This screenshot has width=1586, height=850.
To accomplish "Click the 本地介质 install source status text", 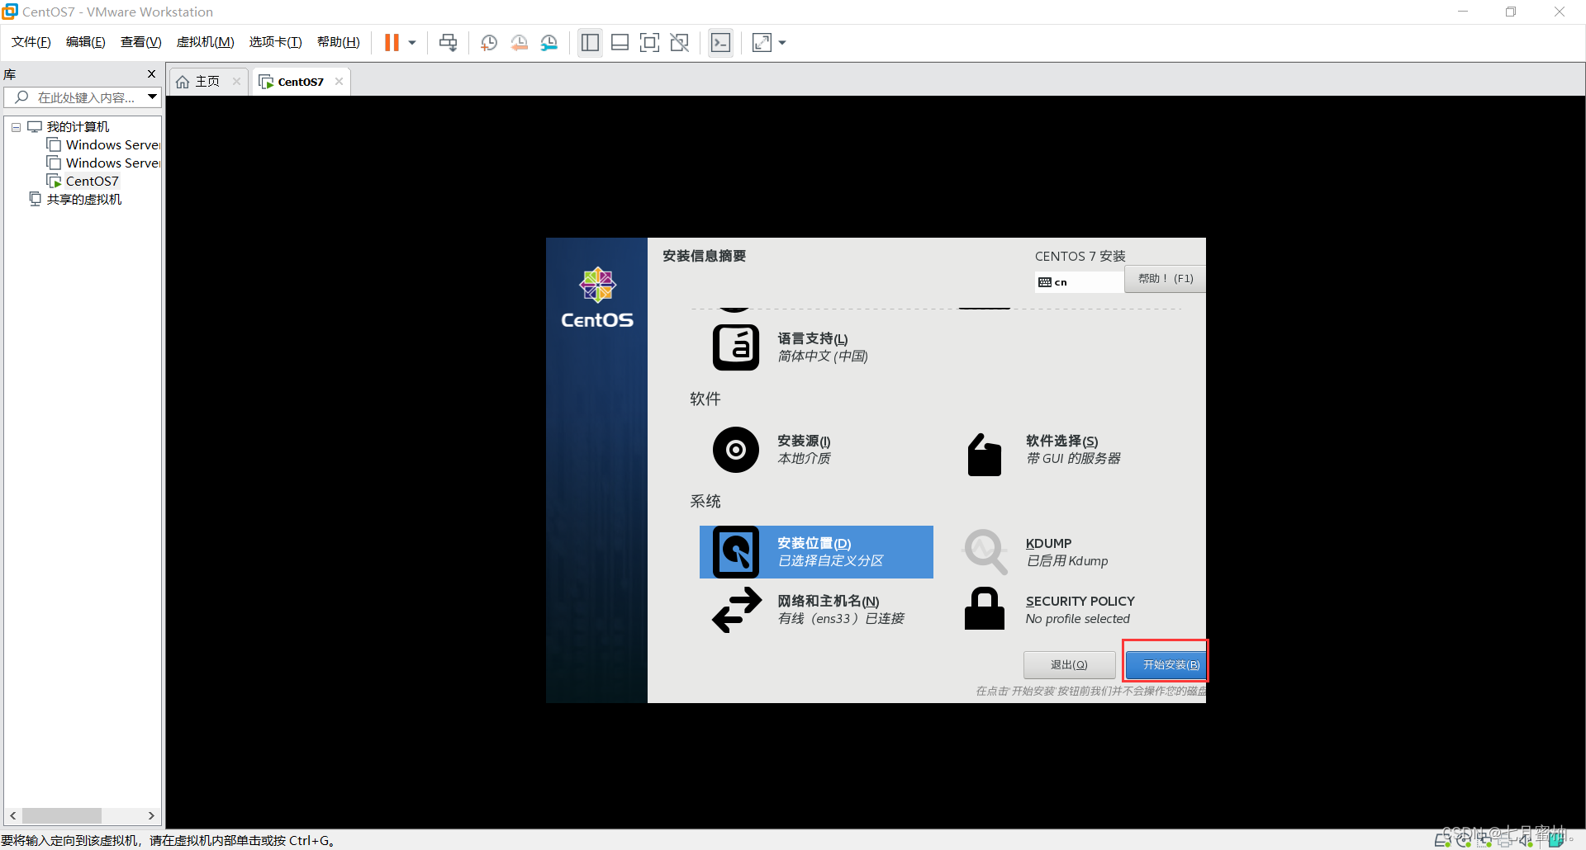I will (x=805, y=459).
